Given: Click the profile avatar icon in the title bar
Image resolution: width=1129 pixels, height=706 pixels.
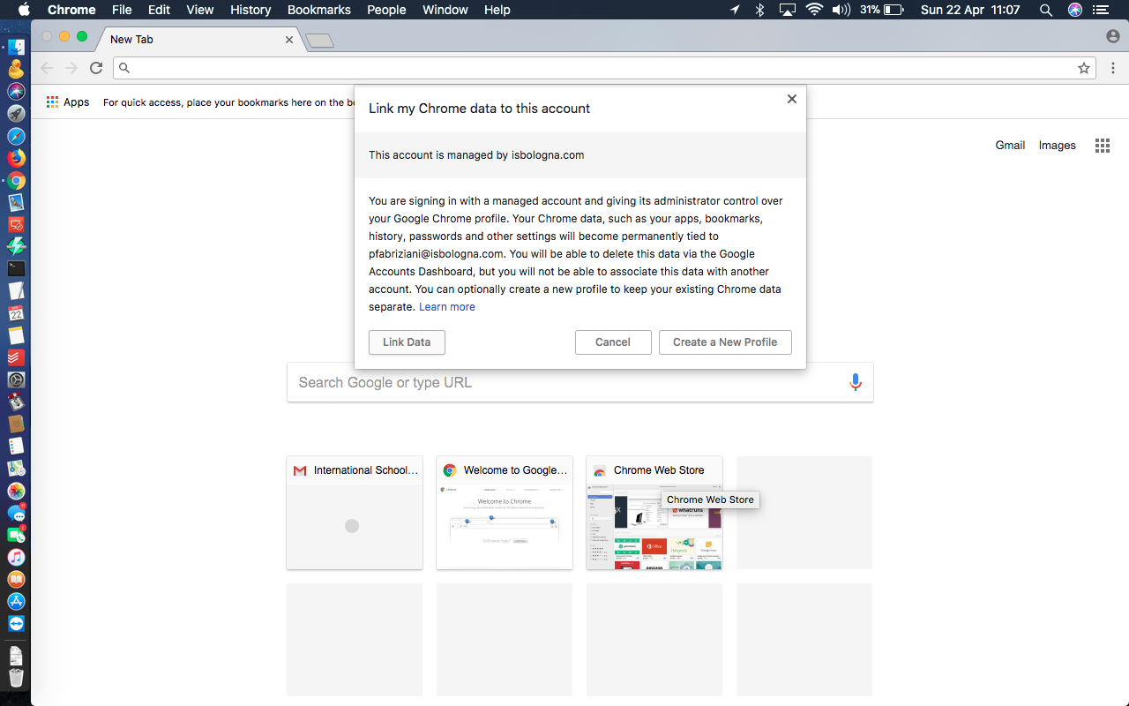Looking at the screenshot, I should [x=1113, y=36].
